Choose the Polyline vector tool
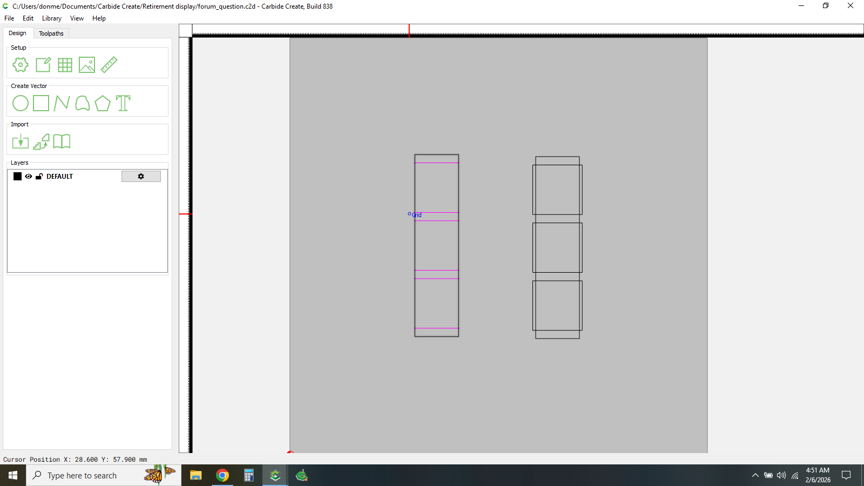This screenshot has width=864, height=486. [x=62, y=103]
